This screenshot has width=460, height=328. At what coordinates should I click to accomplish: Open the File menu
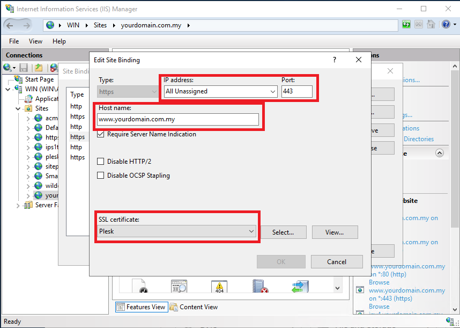[14, 41]
